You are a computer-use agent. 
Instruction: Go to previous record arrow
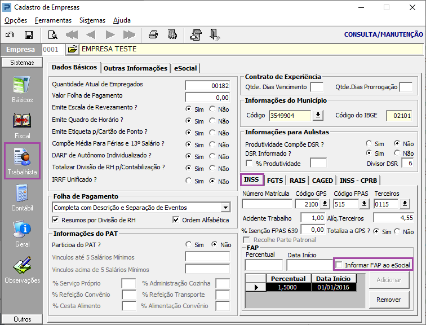(91, 35)
